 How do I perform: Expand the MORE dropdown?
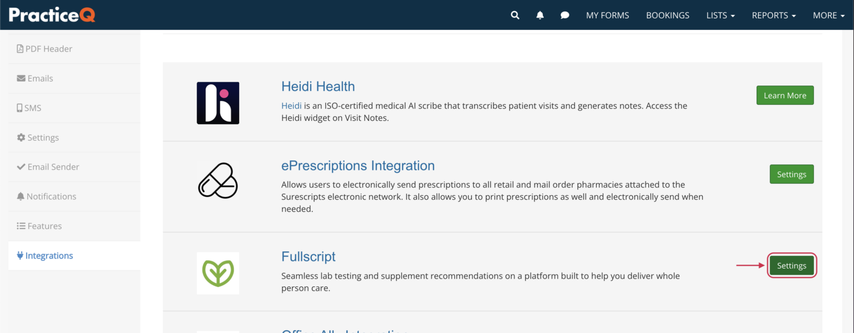pos(828,16)
